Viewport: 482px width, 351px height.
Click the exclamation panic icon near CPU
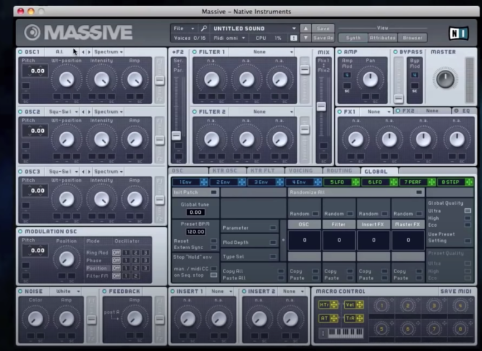(294, 38)
